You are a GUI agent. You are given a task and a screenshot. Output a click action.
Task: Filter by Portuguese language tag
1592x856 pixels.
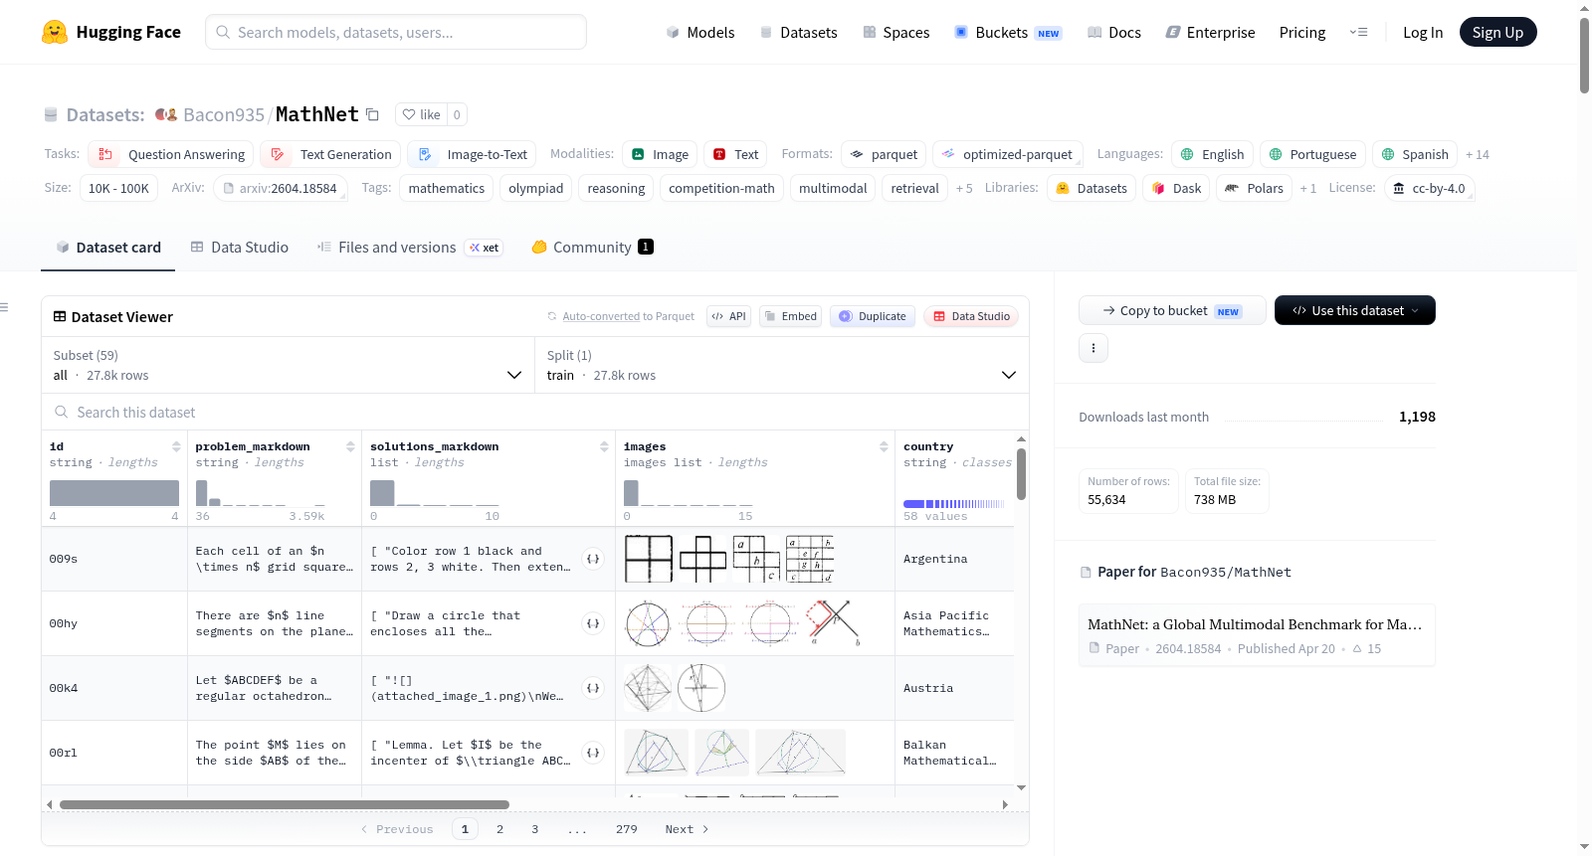tap(1312, 154)
